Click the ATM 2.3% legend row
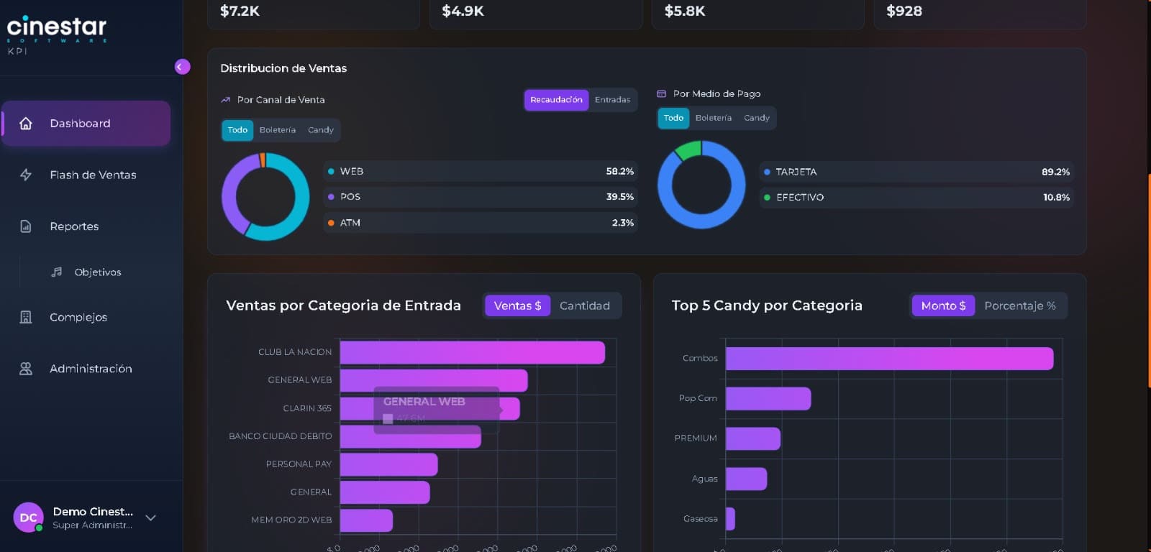The image size is (1151, 552). pos(480,223)
